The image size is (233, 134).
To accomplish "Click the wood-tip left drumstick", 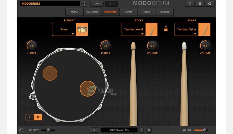I will (x=133, y=84).
